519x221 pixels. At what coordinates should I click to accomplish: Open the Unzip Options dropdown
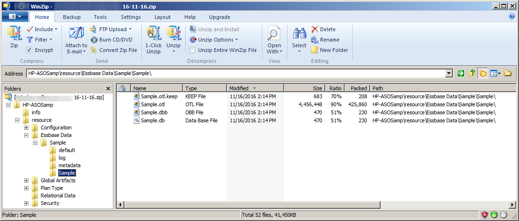(x=214, y=40)
